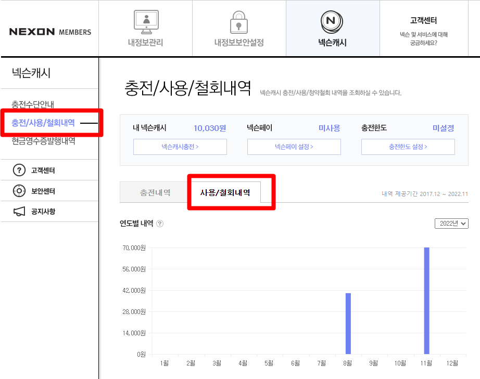Screen dimensions: 480x379
Task: Click the 넥슨캐시 sidebar heading
Action: tap(31, 73)
